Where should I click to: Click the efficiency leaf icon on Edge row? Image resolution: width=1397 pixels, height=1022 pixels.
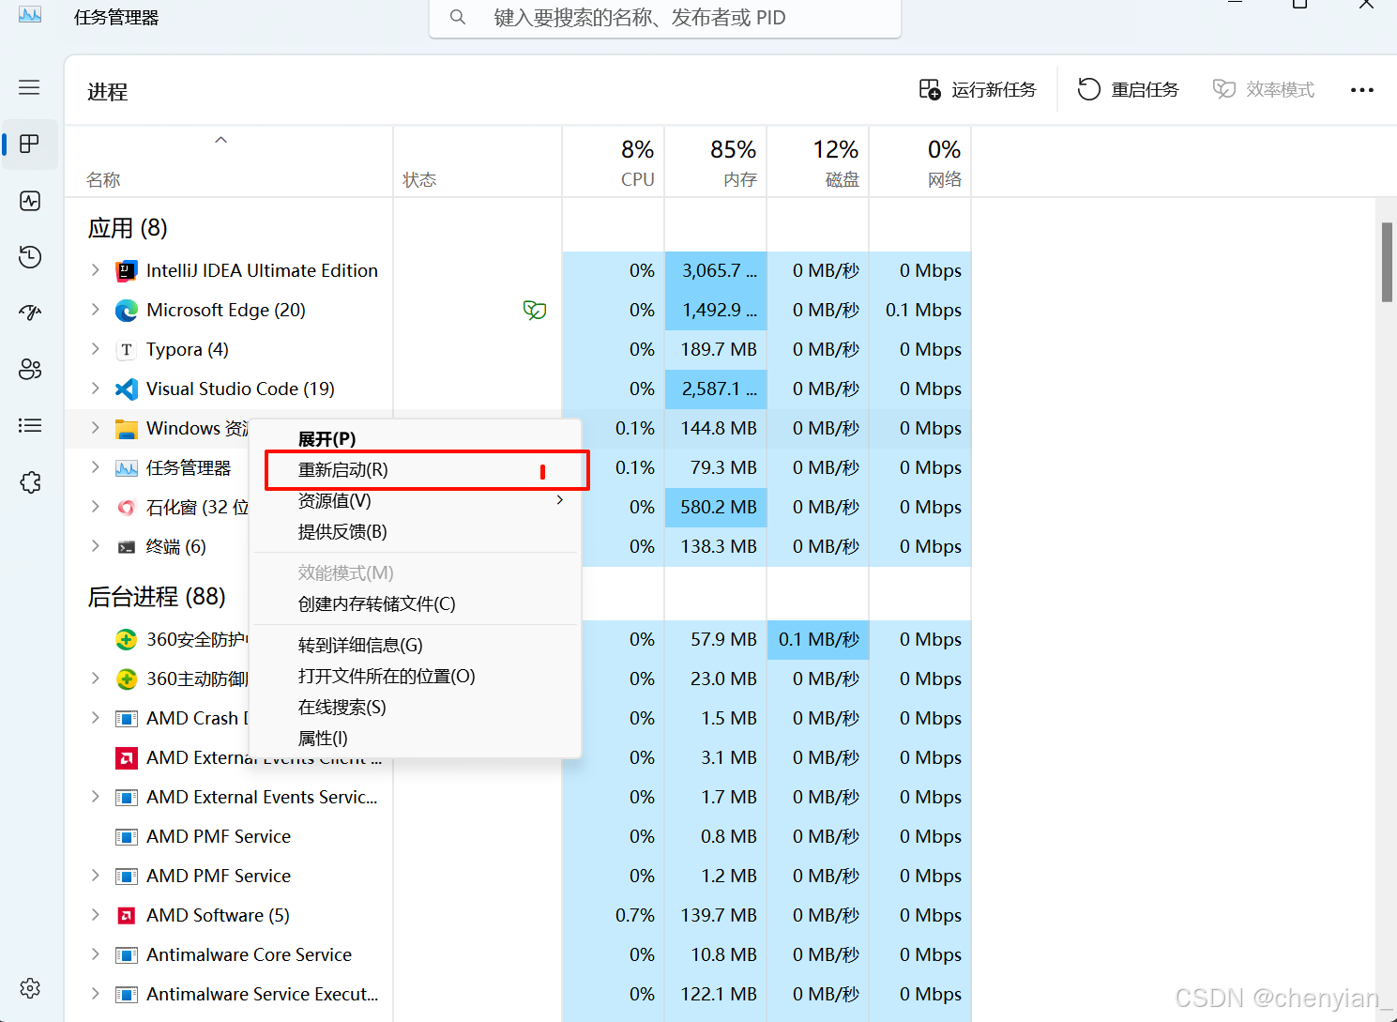[535, 311]
